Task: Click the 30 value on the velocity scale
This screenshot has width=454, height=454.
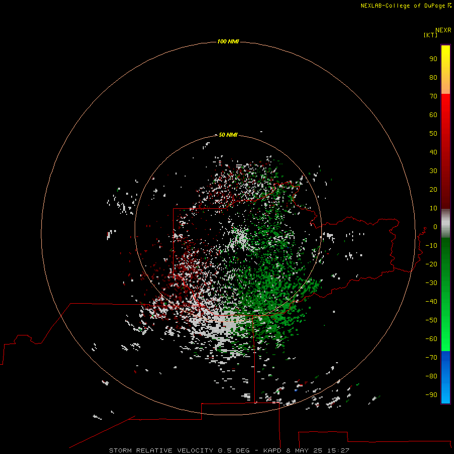Action: 433,171
